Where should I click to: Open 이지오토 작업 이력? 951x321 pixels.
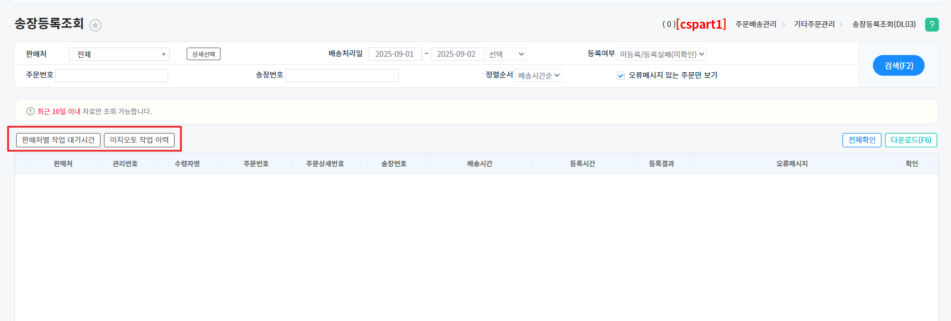tap(139, 140)
